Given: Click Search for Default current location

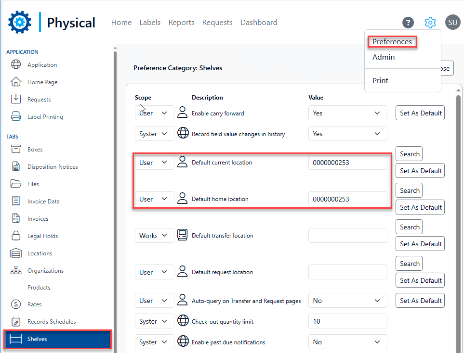Looking at the screenshot, I should tap(409, 154).
